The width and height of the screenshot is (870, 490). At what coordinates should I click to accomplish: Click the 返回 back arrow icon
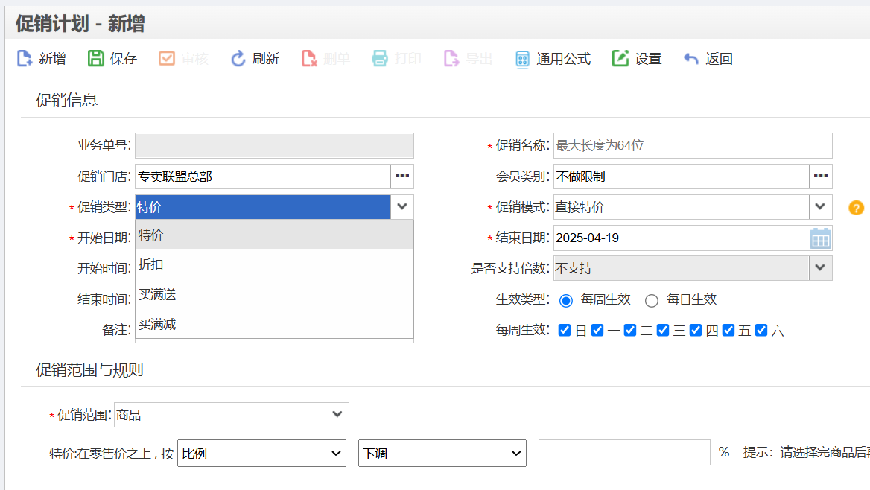tap(691, 59)
